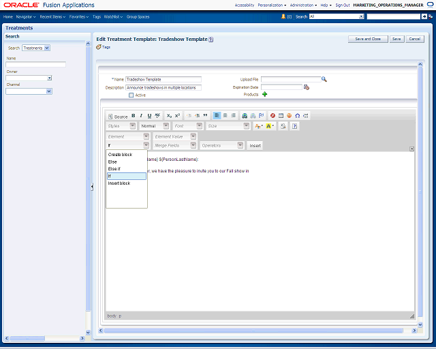Open the Recent Items menu
This screenshot has height=349, width=436.
tap(52, 16)
